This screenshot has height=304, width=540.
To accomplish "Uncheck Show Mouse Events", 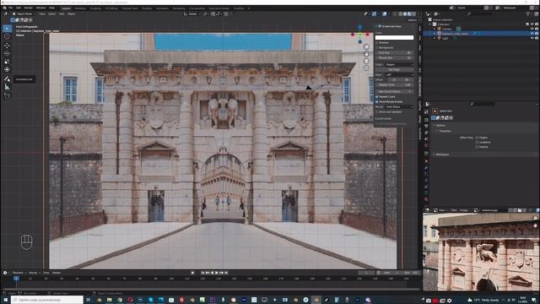I will pyautogui.click(x=377, y=101).
